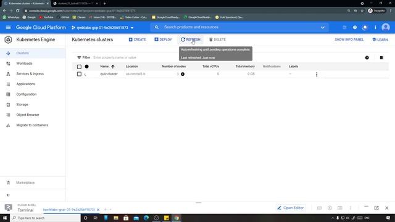Click the DEPLOY button

pyautogui.click(x=163, y=39)
